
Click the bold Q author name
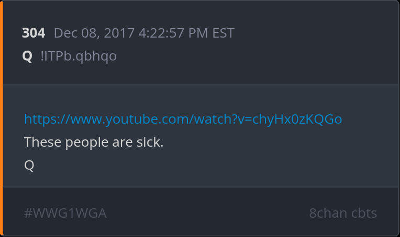(27, 56)
